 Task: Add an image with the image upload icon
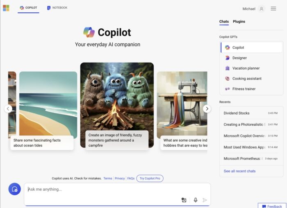tap(184, 200)
